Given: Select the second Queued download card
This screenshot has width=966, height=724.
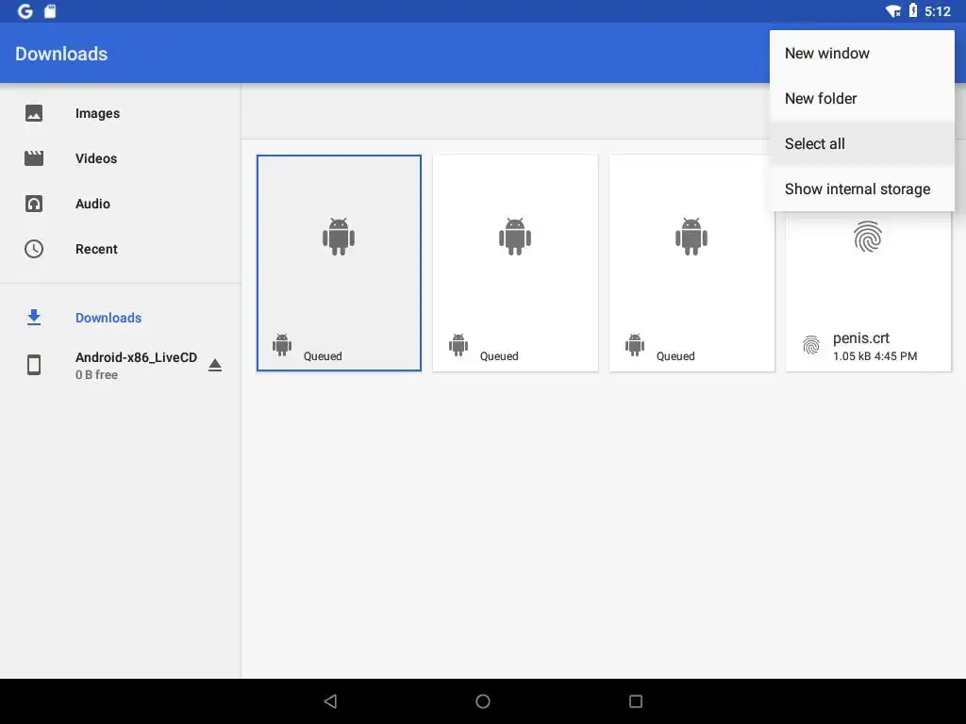Looking at the screenshot, I should pyautogui.click(x=515, y=263).
